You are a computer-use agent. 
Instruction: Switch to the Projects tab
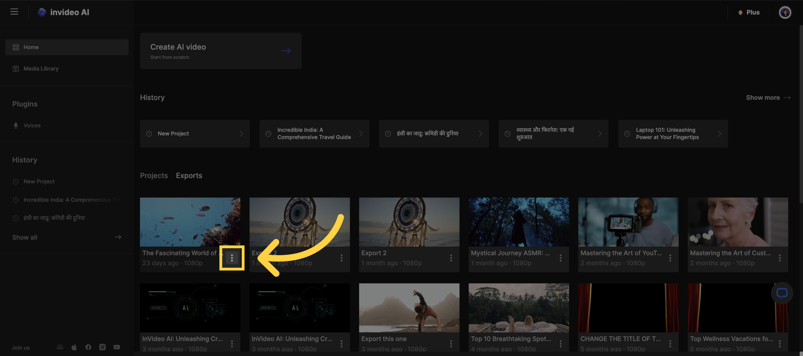click(x=154, y=175)
